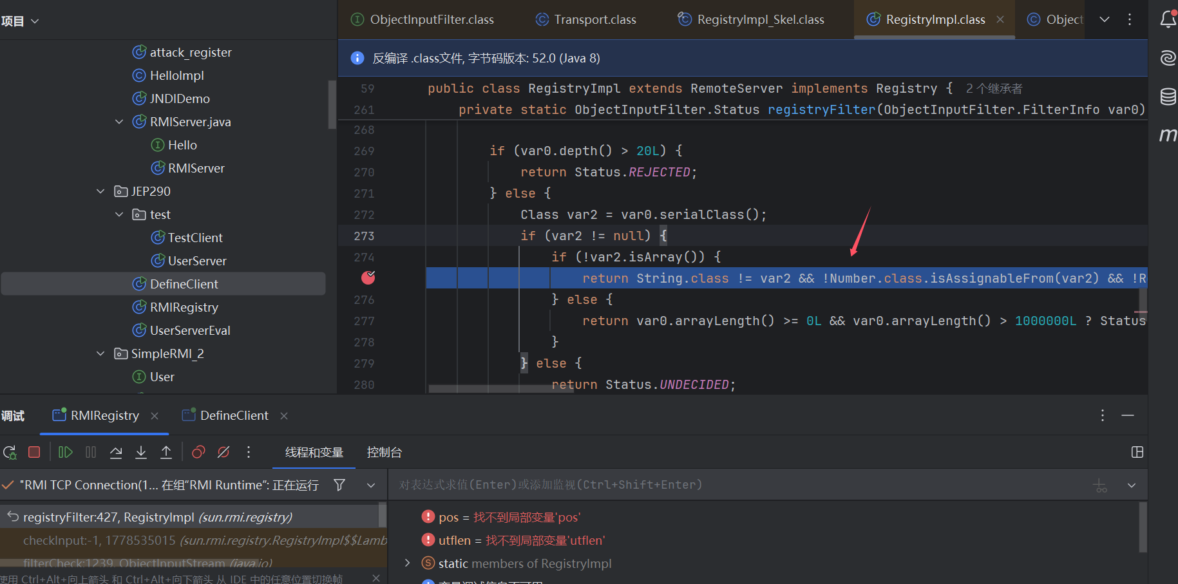
Task: Click the decompiled class info icon
Action: click(357, 58)
